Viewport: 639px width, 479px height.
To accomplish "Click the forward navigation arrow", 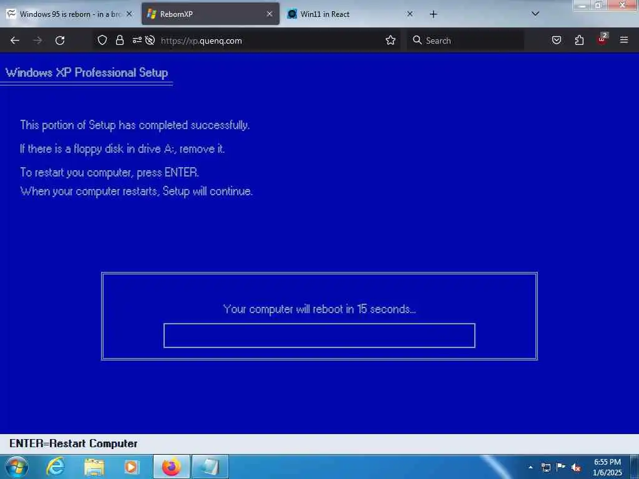I will click(x=37, y=41).
